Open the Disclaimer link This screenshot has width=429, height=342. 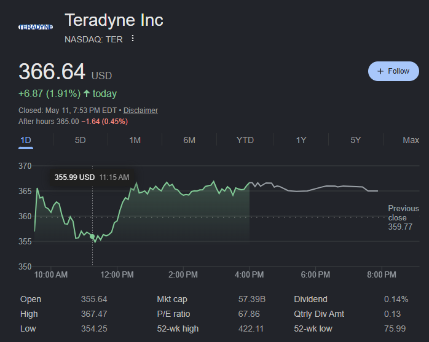coord(141,111)
